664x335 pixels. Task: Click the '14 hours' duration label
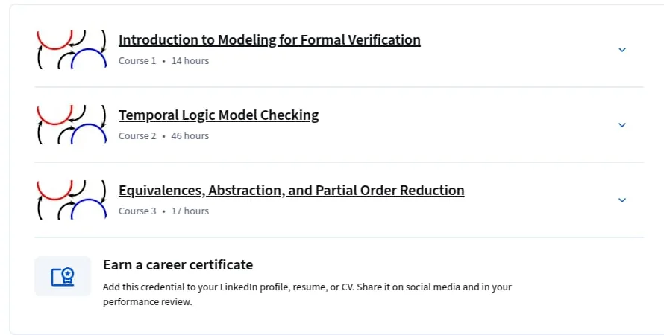click(x=190, y=61)
